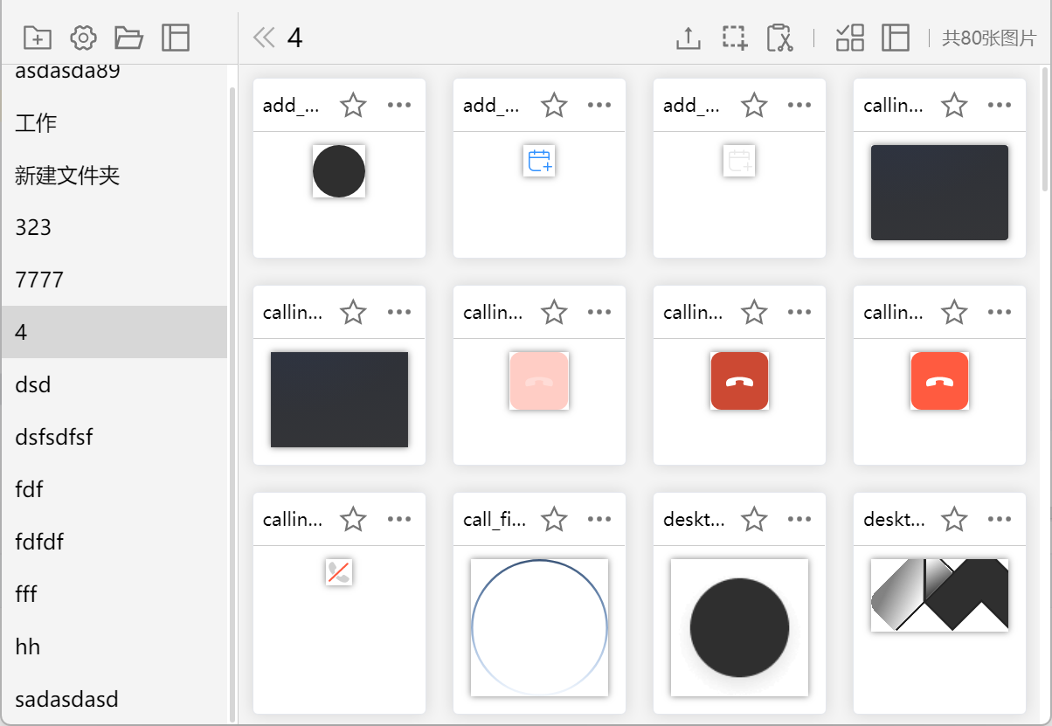Favorite the deskt card with black circle
The image size is (1052, 726).
(x=754, y=519)
